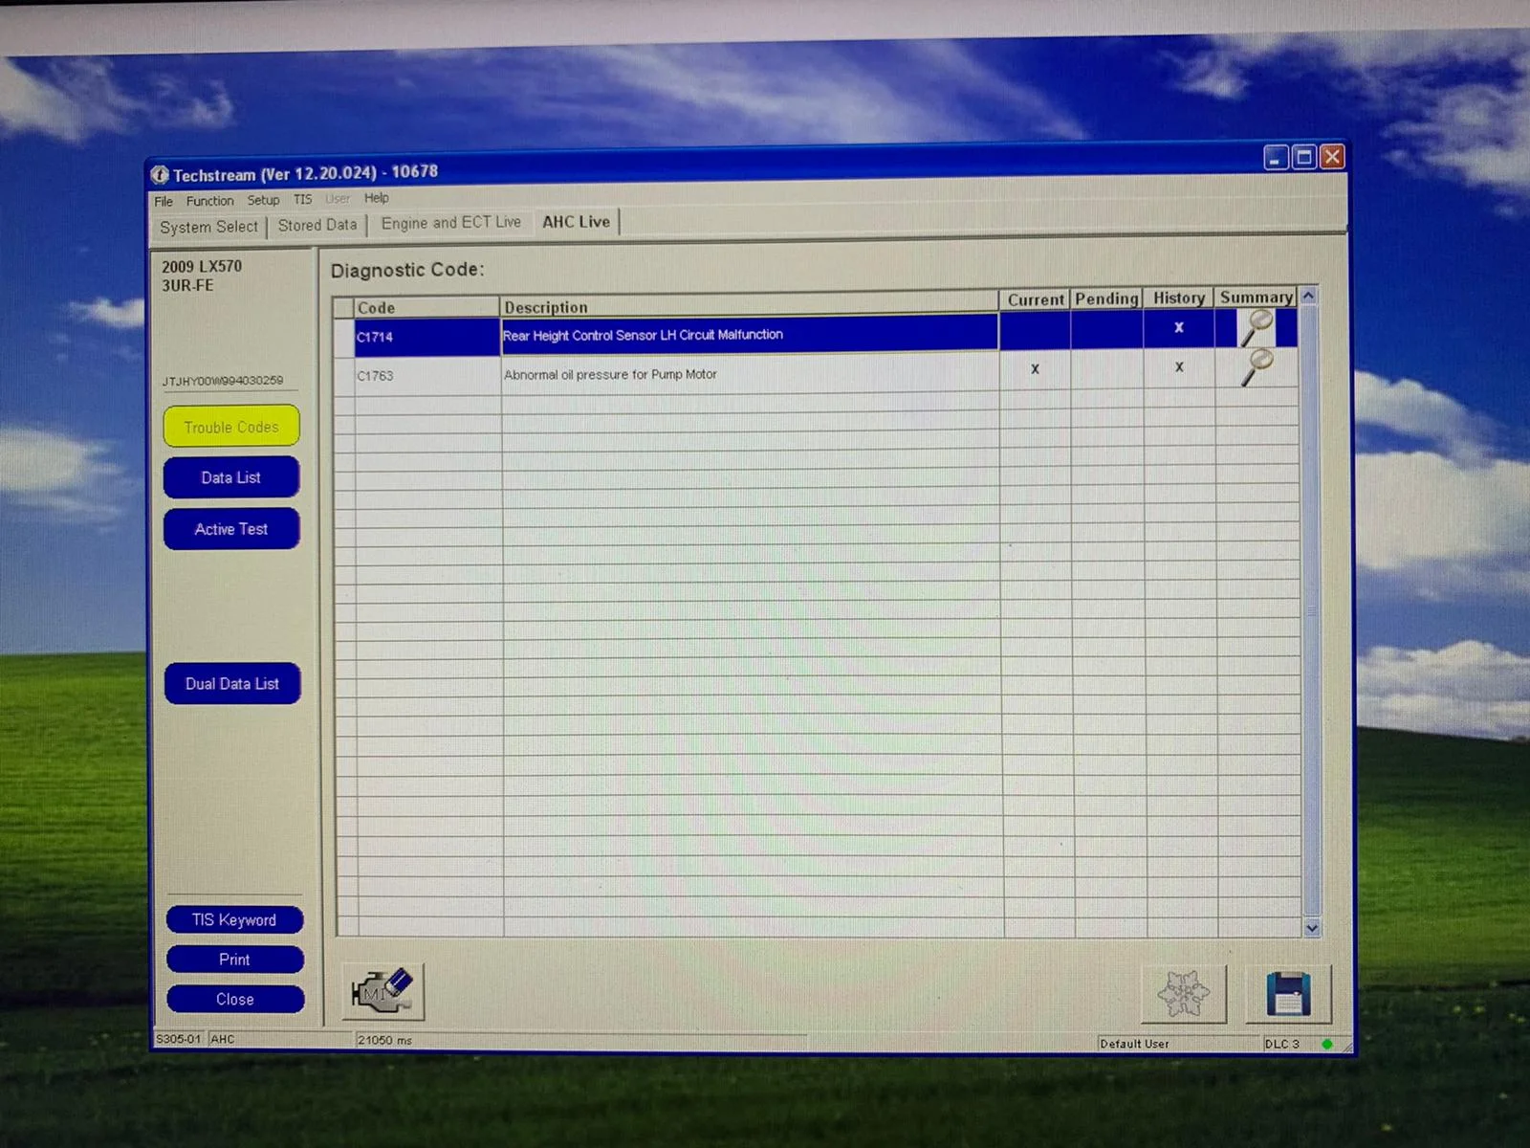Image resolution: width=1530 pixels, height=1148 pixels.
Task: Click the 'S305-01' status bar code
Action: [179, 1039]
